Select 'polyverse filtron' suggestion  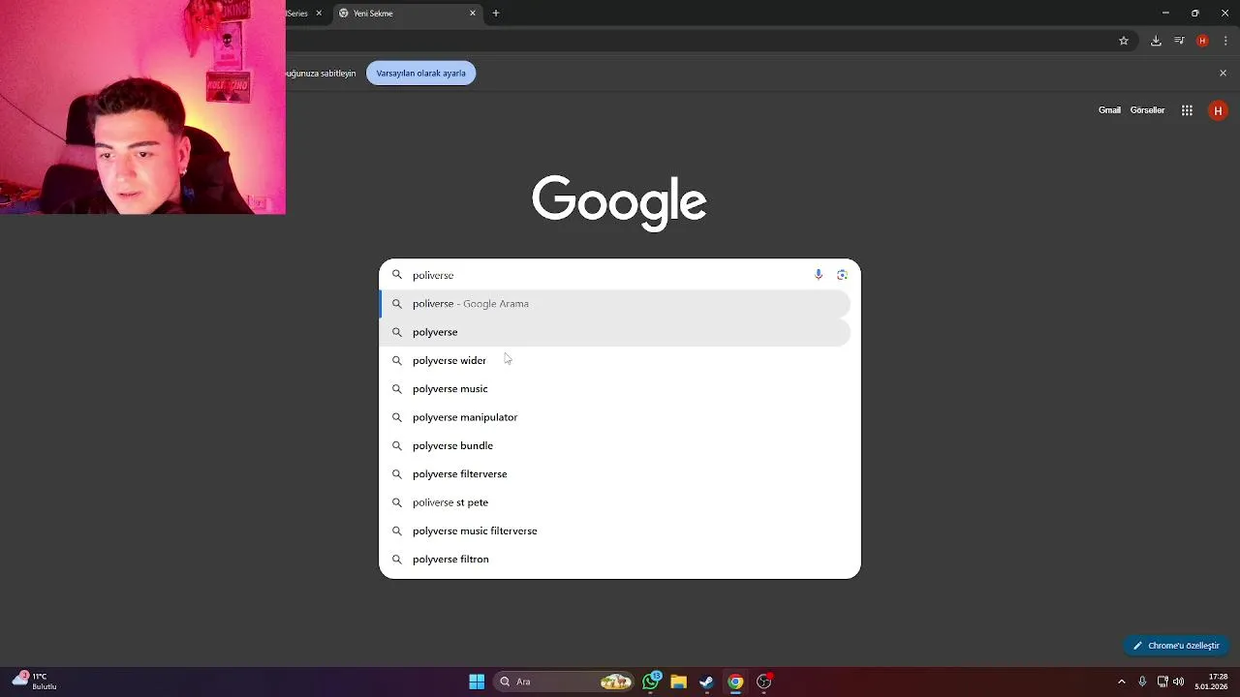616,560
